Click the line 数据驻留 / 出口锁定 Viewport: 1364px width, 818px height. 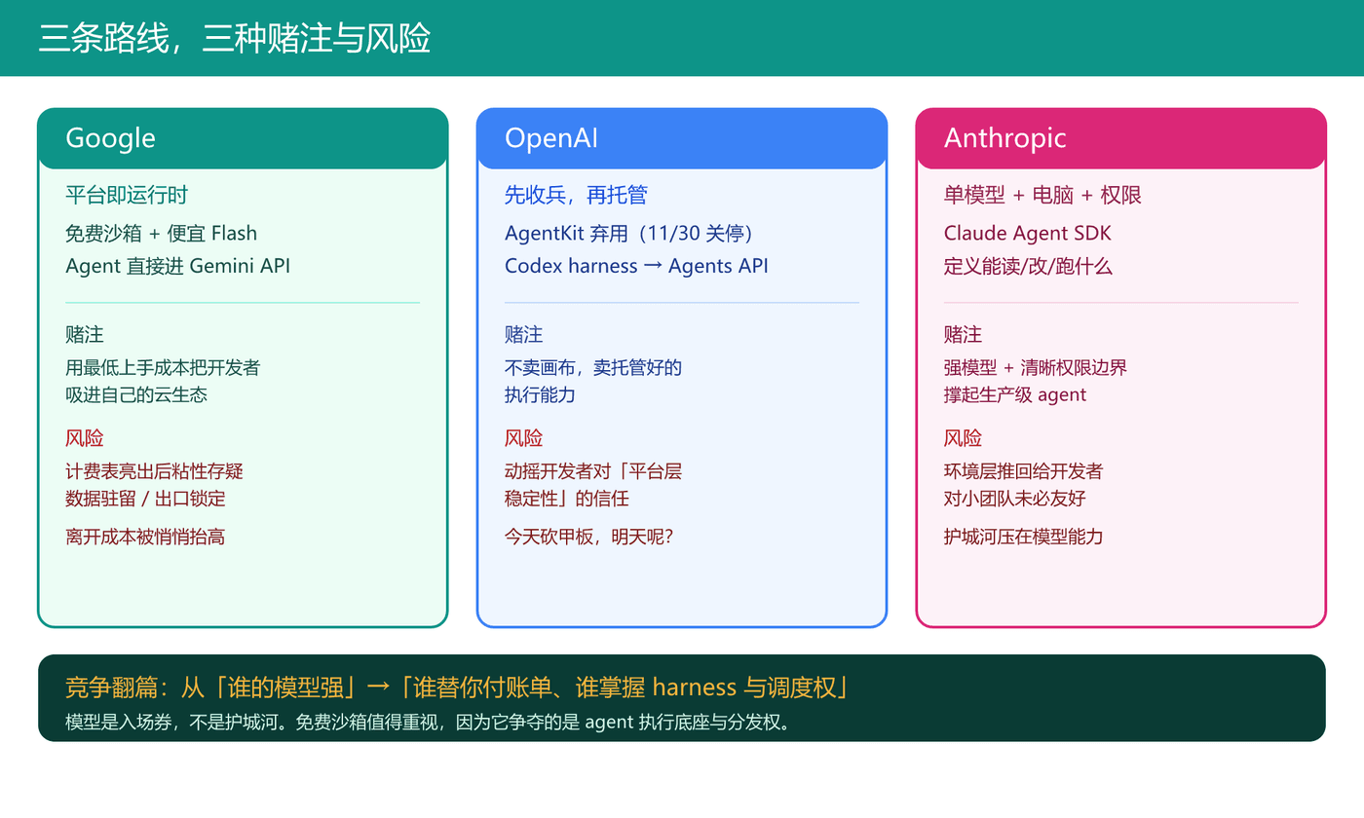(145, 499)
